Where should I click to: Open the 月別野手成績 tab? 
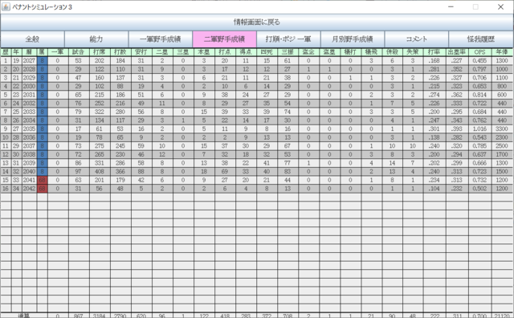pos(353,39)
